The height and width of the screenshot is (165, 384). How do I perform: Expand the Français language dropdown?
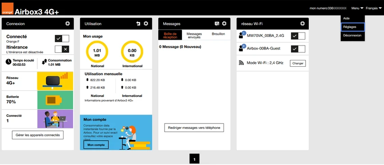point(374,8)
